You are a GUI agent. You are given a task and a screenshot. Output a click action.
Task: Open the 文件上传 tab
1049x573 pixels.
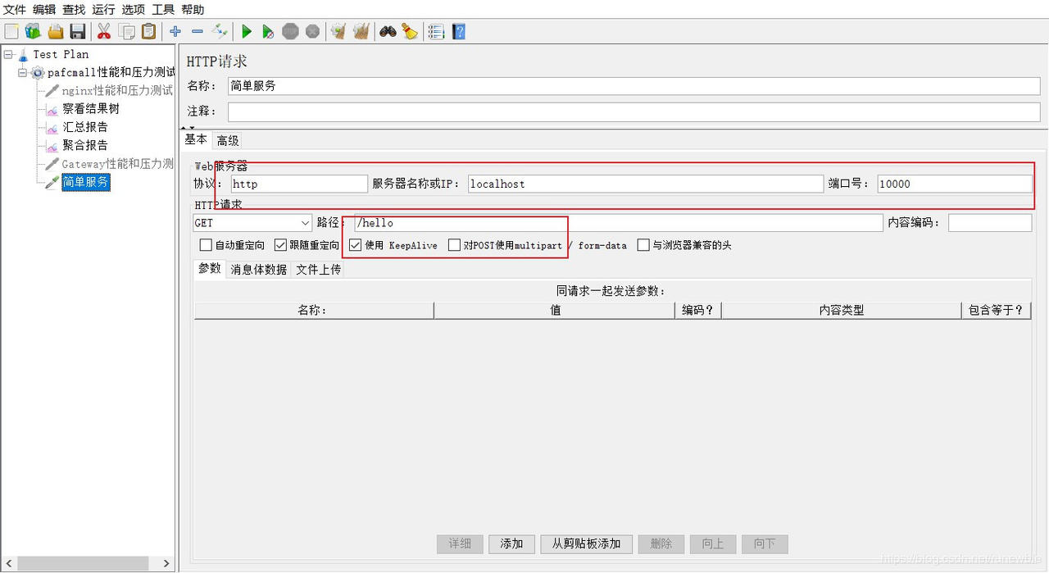[x=318, y=269]
